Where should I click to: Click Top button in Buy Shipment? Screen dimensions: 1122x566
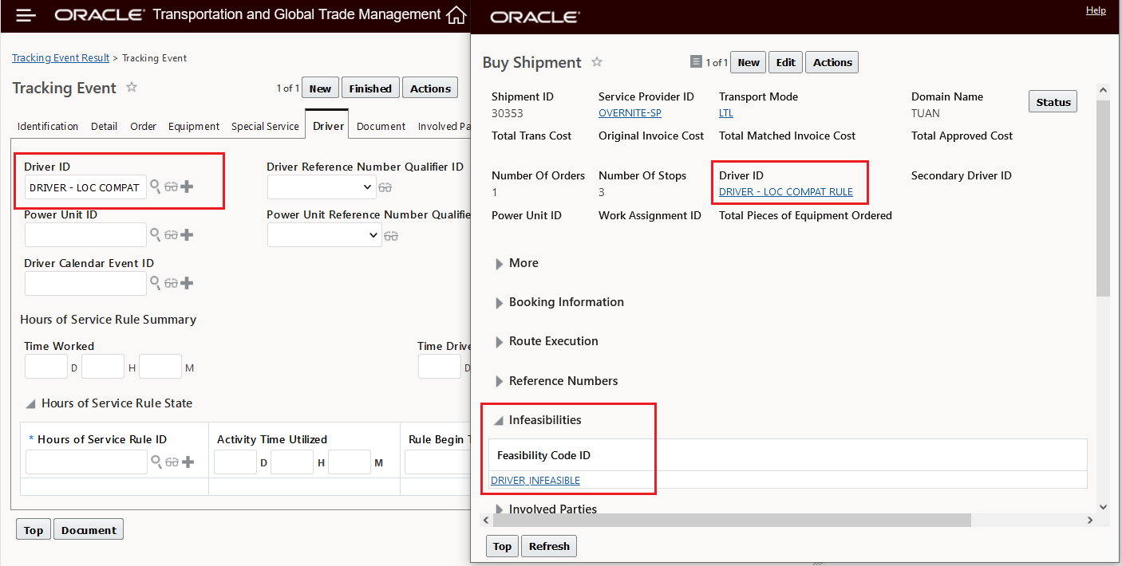pos(502,546)
